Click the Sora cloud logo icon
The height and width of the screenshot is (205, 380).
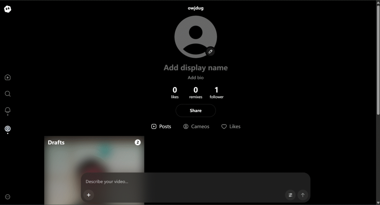(7, 9)
